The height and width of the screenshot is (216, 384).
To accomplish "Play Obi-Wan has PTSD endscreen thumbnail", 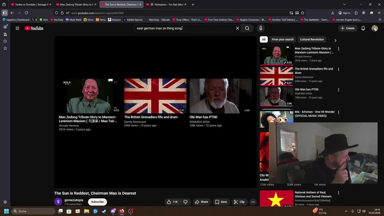I will (x=220, y=96).
